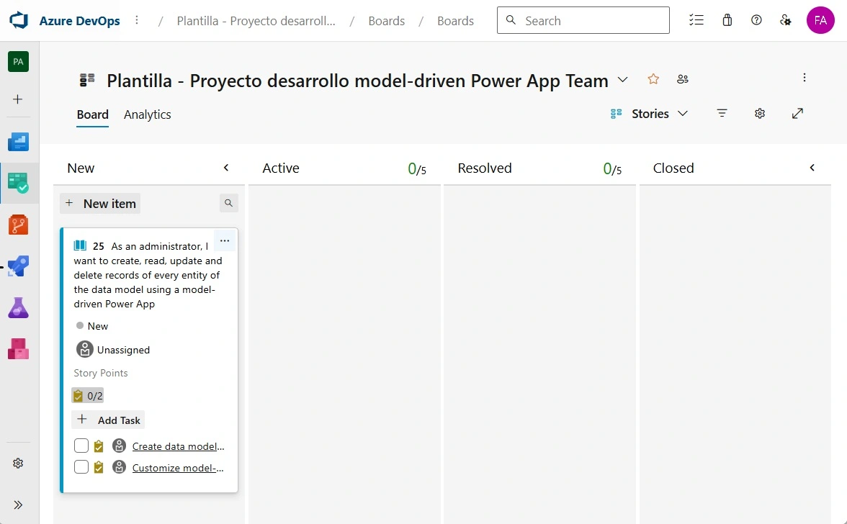
Task: Collapse the New column
Action: (226, 168)
